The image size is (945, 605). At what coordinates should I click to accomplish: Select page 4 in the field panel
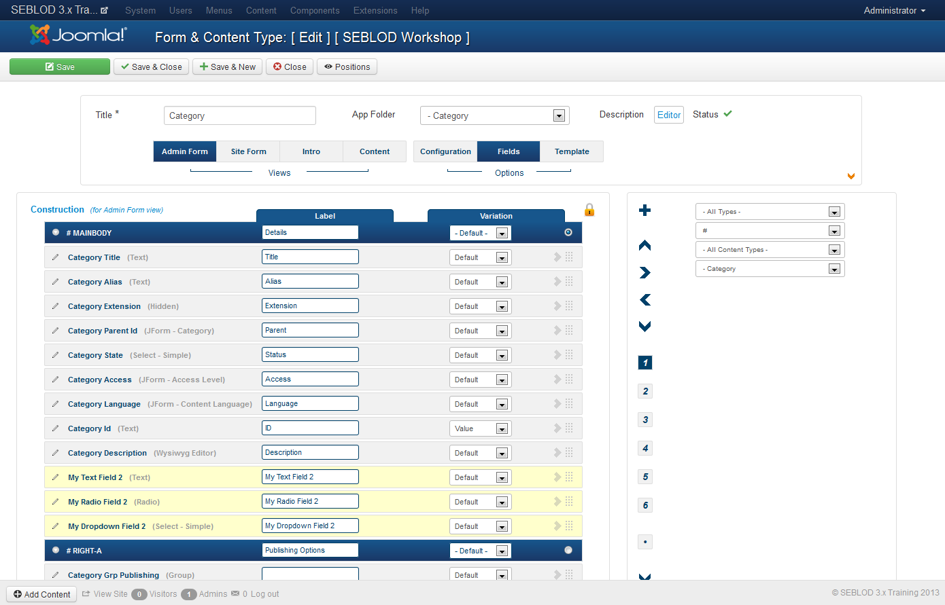(x=645, y=448)
